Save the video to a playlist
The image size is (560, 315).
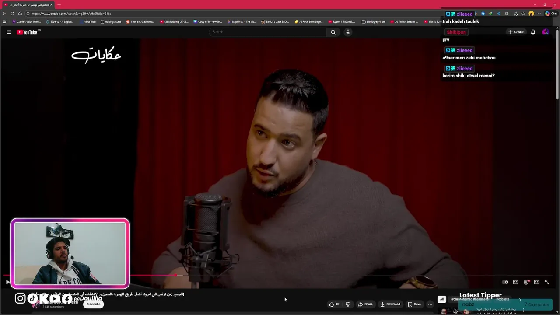click(414, 304)
